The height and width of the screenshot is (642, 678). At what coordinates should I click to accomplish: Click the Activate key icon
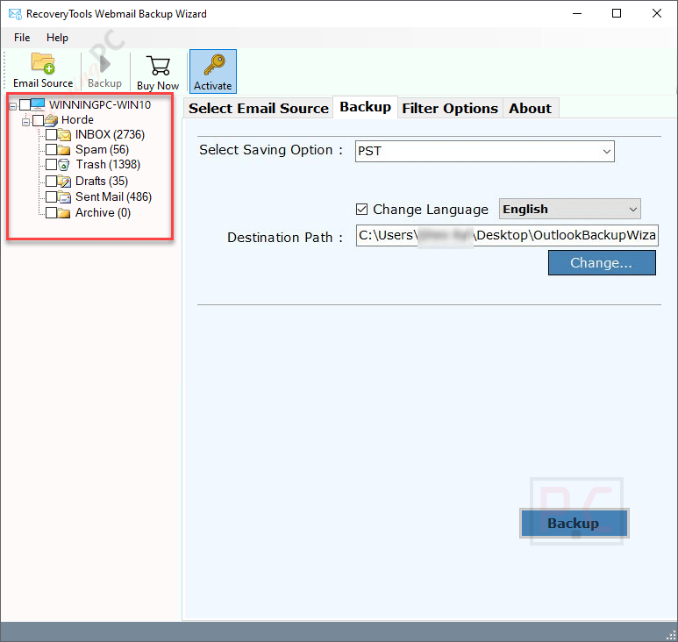tap(215, 64)
